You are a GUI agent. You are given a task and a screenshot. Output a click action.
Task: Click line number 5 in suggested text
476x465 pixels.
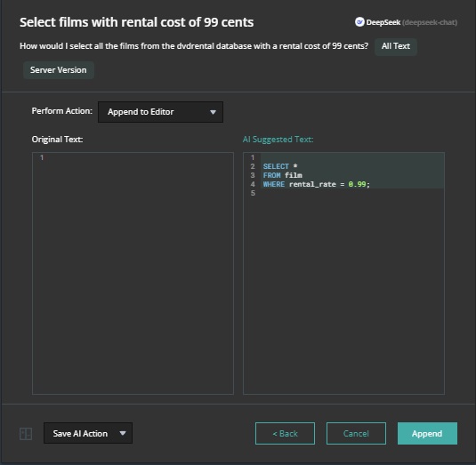[x=253, y=193]
